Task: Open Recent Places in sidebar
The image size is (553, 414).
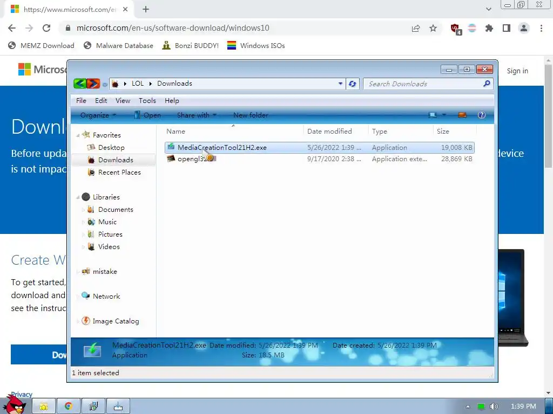Action: coord(119,172)
